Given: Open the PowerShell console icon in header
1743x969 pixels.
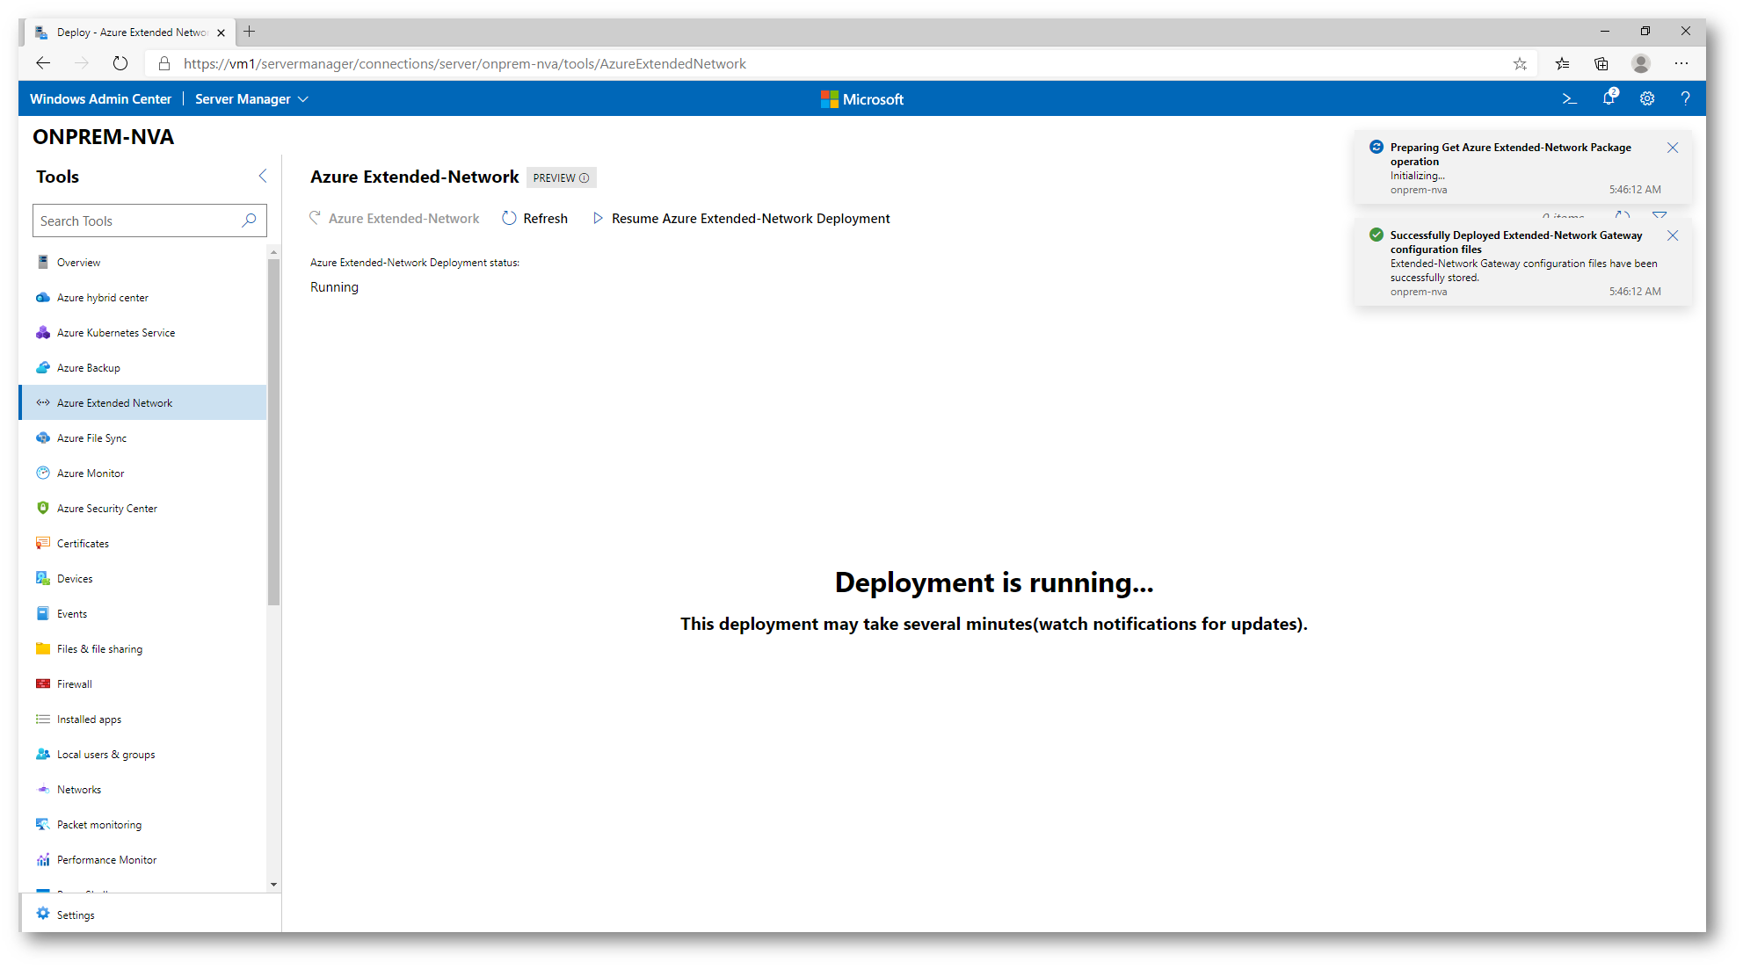Looking at the screenshot, I should [1569, 99].
